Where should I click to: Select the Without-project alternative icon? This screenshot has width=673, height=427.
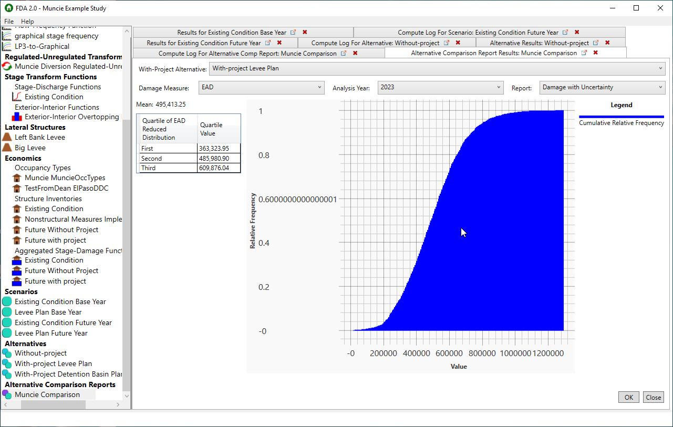[x=7, y=353]
